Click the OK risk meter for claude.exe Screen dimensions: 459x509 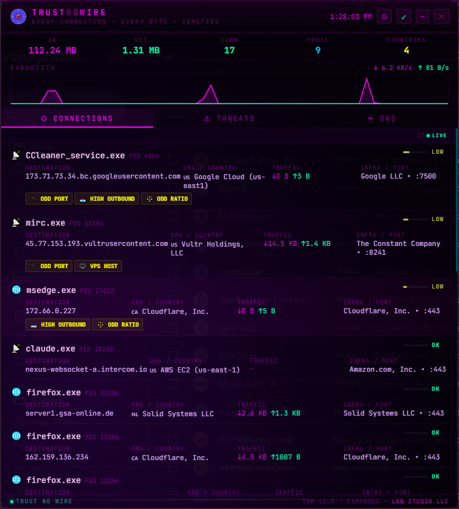click(x=421, y=345)
